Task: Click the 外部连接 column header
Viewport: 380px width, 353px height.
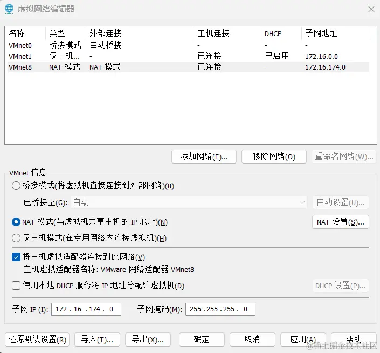Action: [x=140, y=33]
